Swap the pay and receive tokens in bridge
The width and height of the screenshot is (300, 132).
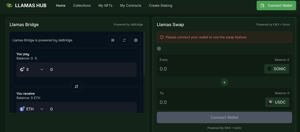(x=76, y=86)
